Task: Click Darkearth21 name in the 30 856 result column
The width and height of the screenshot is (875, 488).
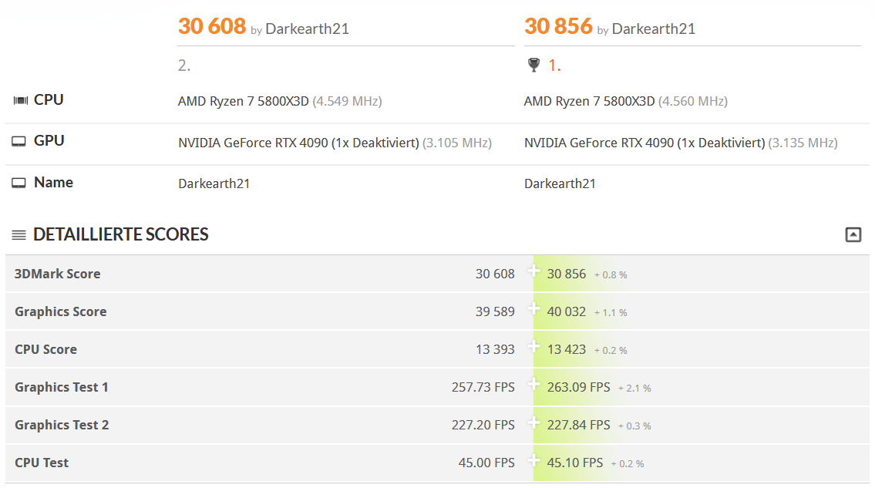Action: pos(560,183)
